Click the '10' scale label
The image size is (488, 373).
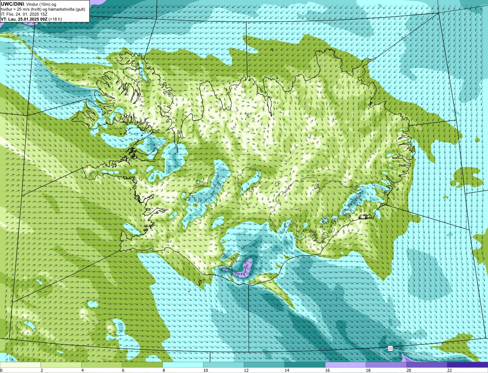click(205, 370)
